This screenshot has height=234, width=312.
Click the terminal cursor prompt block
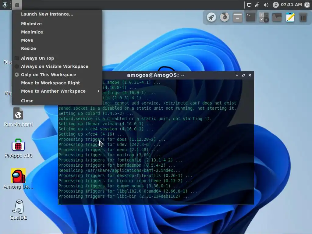(x=60, y=202)
